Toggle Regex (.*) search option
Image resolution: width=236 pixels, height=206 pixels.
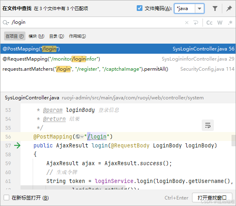pyautogui.click(x=230, y=23)
